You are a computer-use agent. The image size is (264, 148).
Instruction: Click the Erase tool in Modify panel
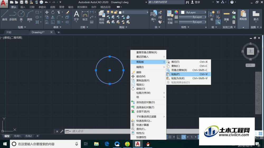(67, 12)
